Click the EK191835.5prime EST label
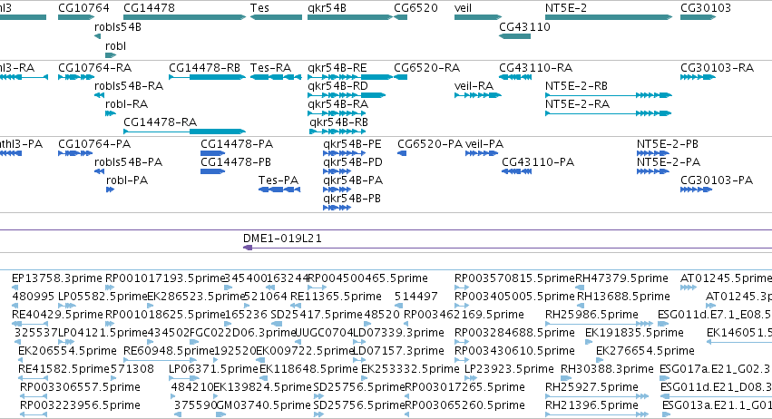The width and height of the screenshot is (772, 419). (633, 333)
